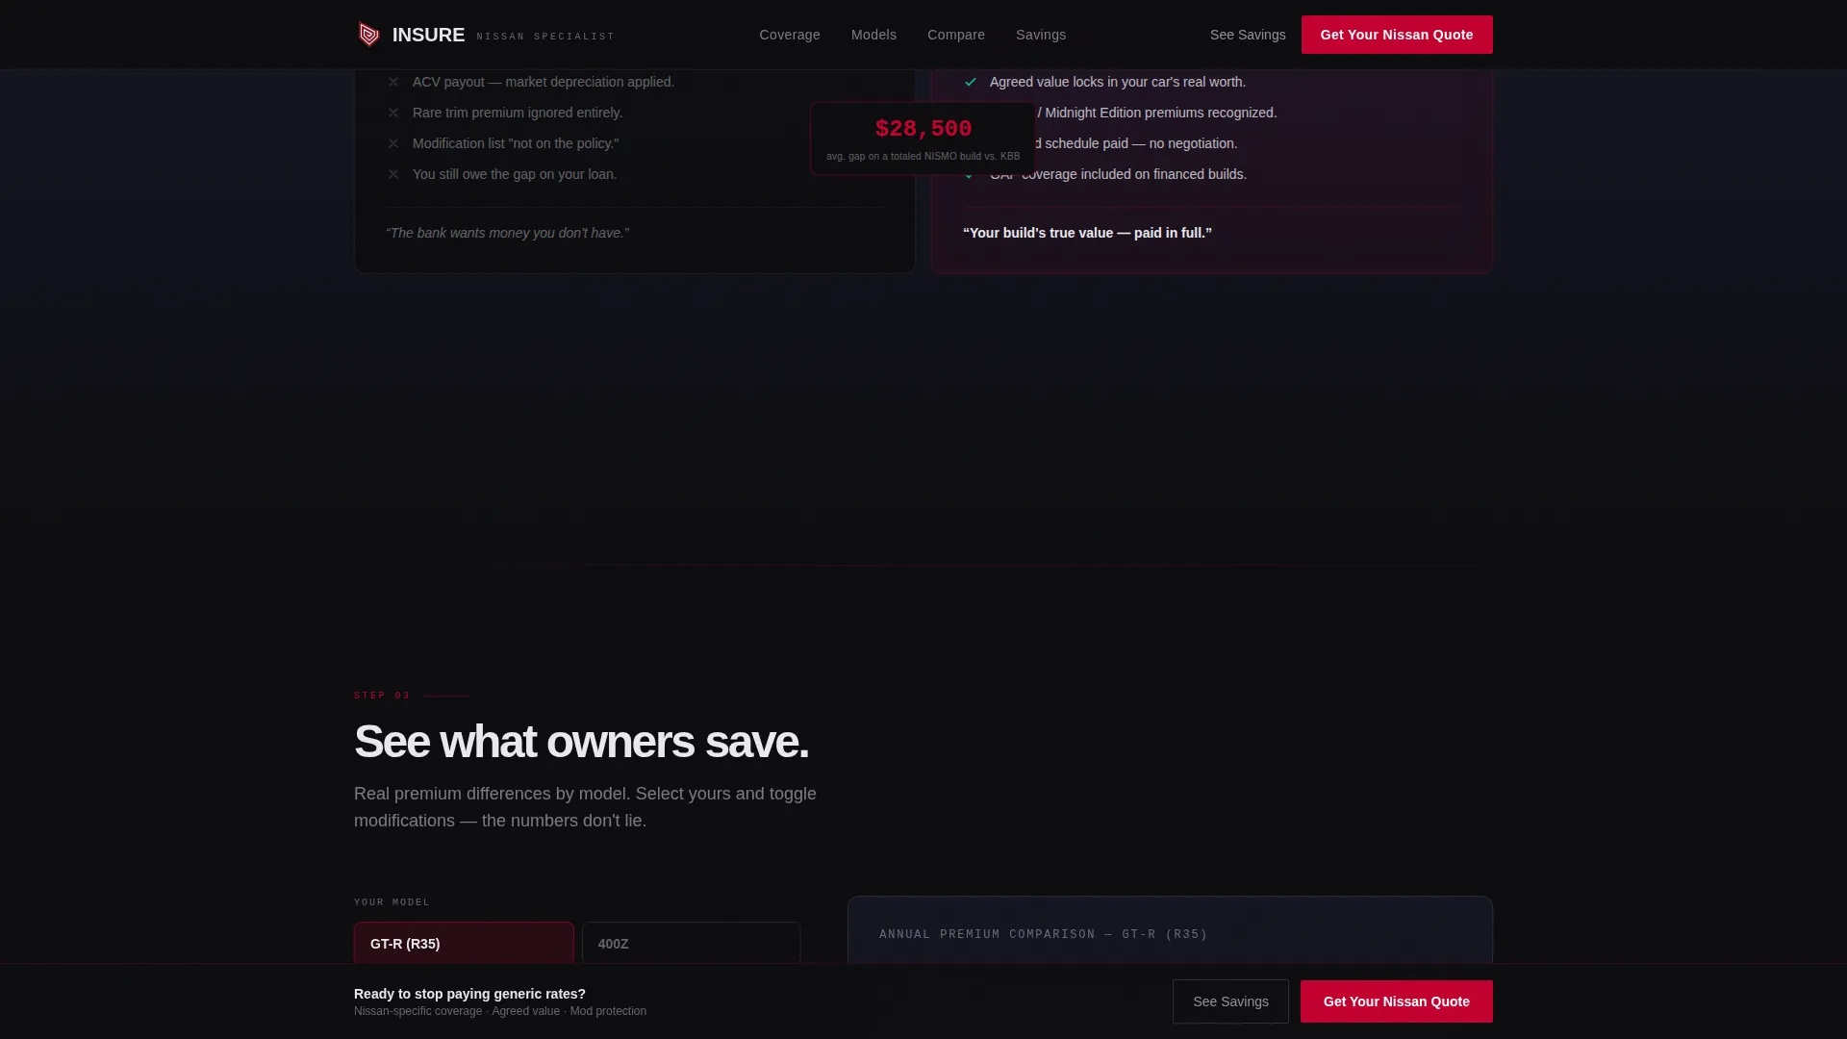
Task: Click the INSURE brand name text
Action: pyautogui.click(x=428, y=35)
